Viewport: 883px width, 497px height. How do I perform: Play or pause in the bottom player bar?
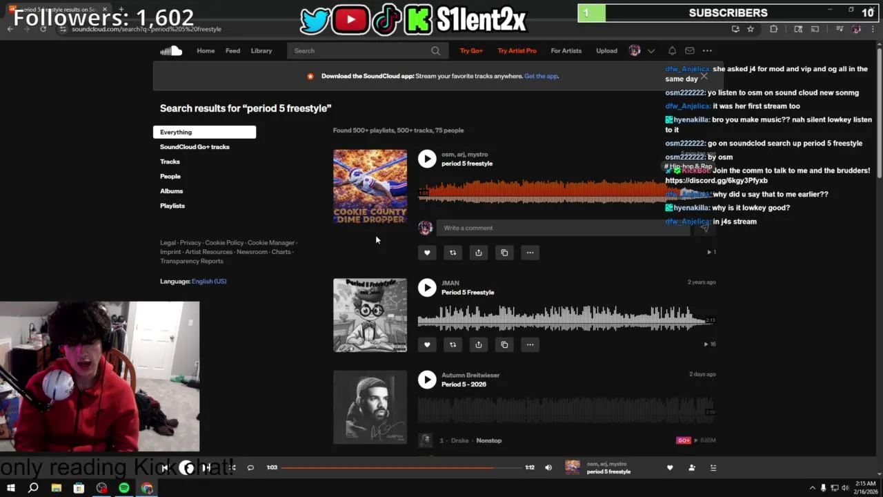(x=186, y=467)
